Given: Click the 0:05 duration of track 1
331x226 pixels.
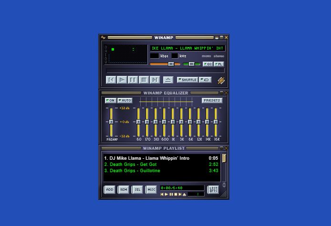Looking at the screenshot, I should pyautogui.click(x=213, y=158).
